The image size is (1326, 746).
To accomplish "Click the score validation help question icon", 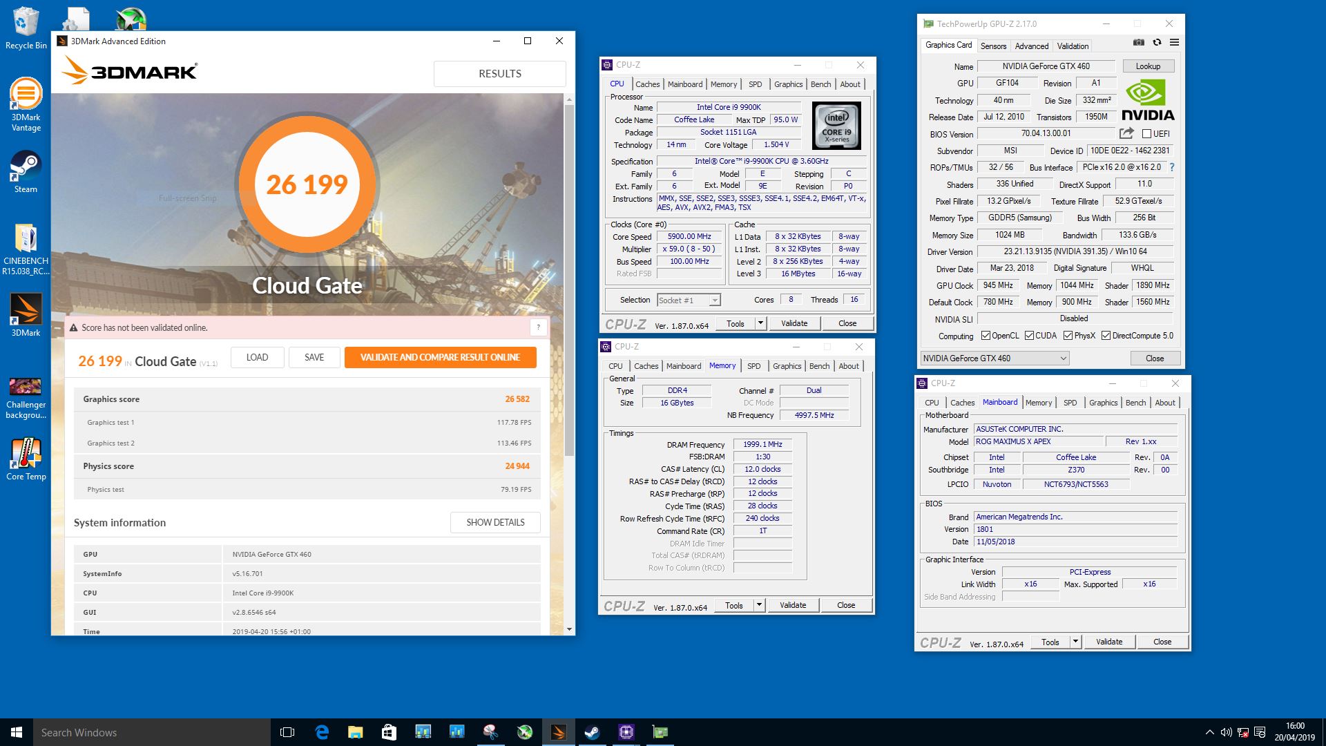I will point(538,327).
